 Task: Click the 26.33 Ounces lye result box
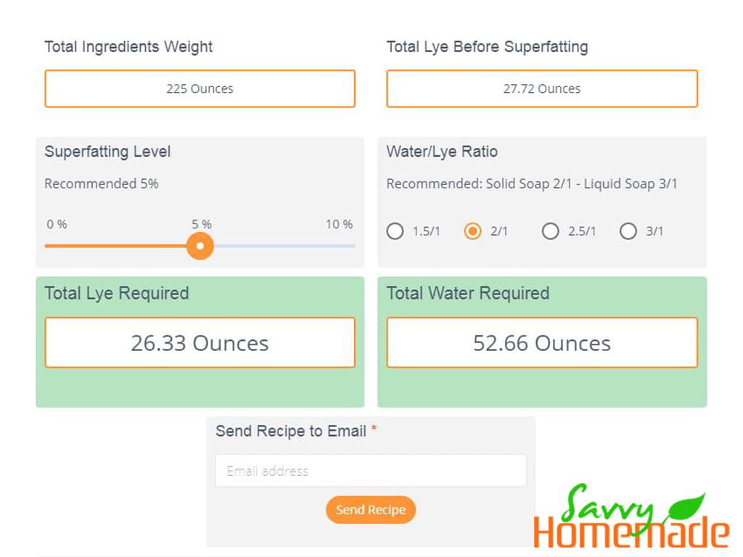click(200, 342)
